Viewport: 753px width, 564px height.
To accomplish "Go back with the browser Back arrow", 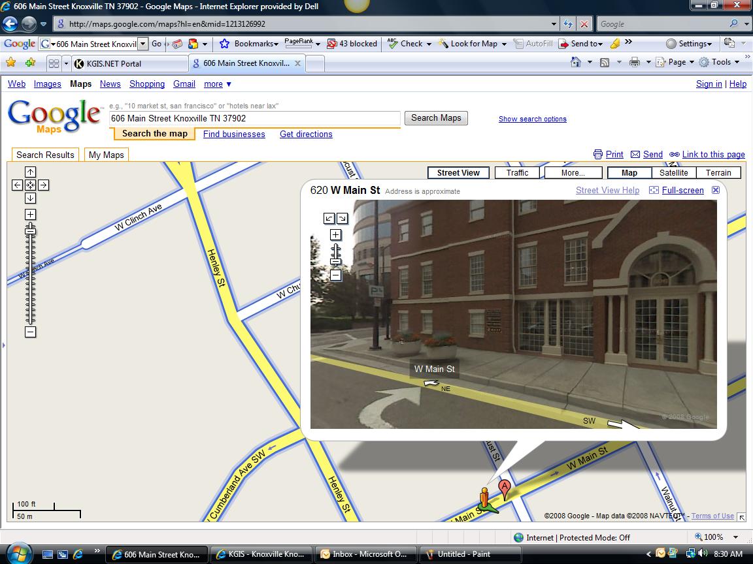I will point(10,23).
